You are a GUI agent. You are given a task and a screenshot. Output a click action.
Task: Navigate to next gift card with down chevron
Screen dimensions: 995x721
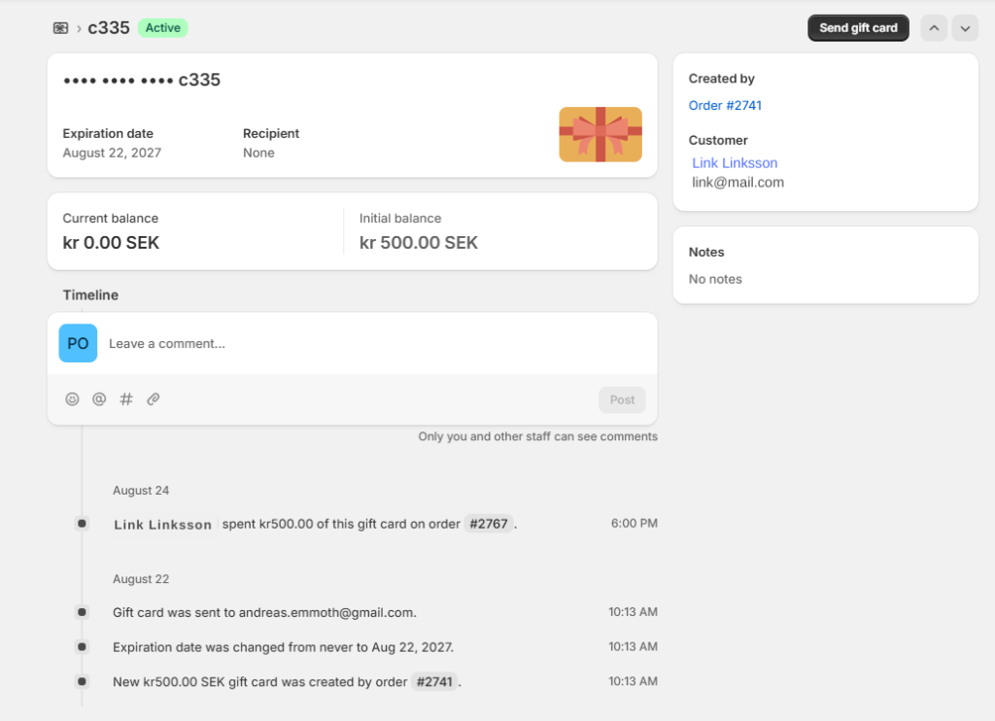(x=965, y=27)
